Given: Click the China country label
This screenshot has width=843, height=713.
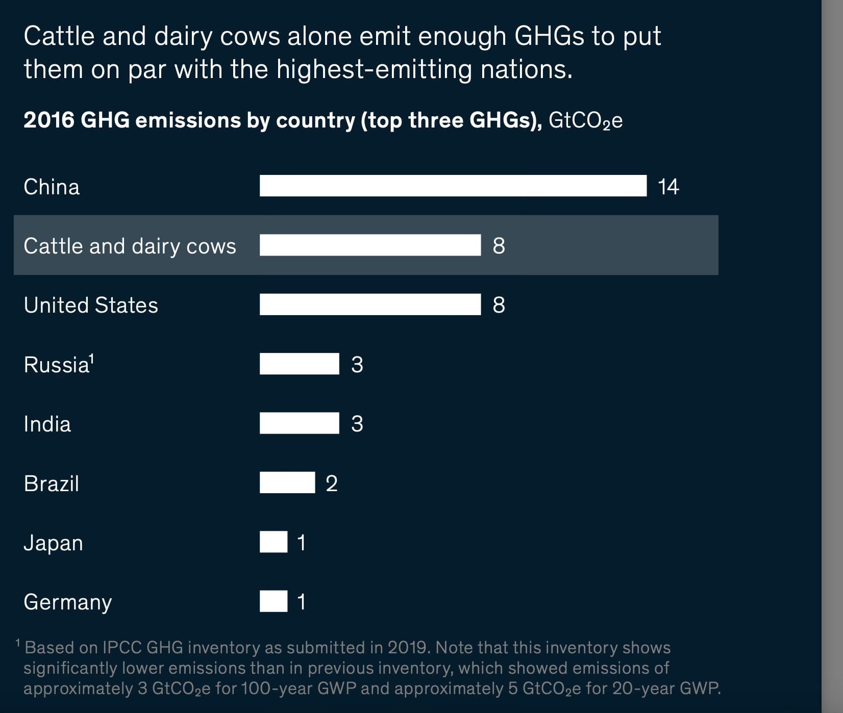Looking at the screenshot, I should coord(52,187).
